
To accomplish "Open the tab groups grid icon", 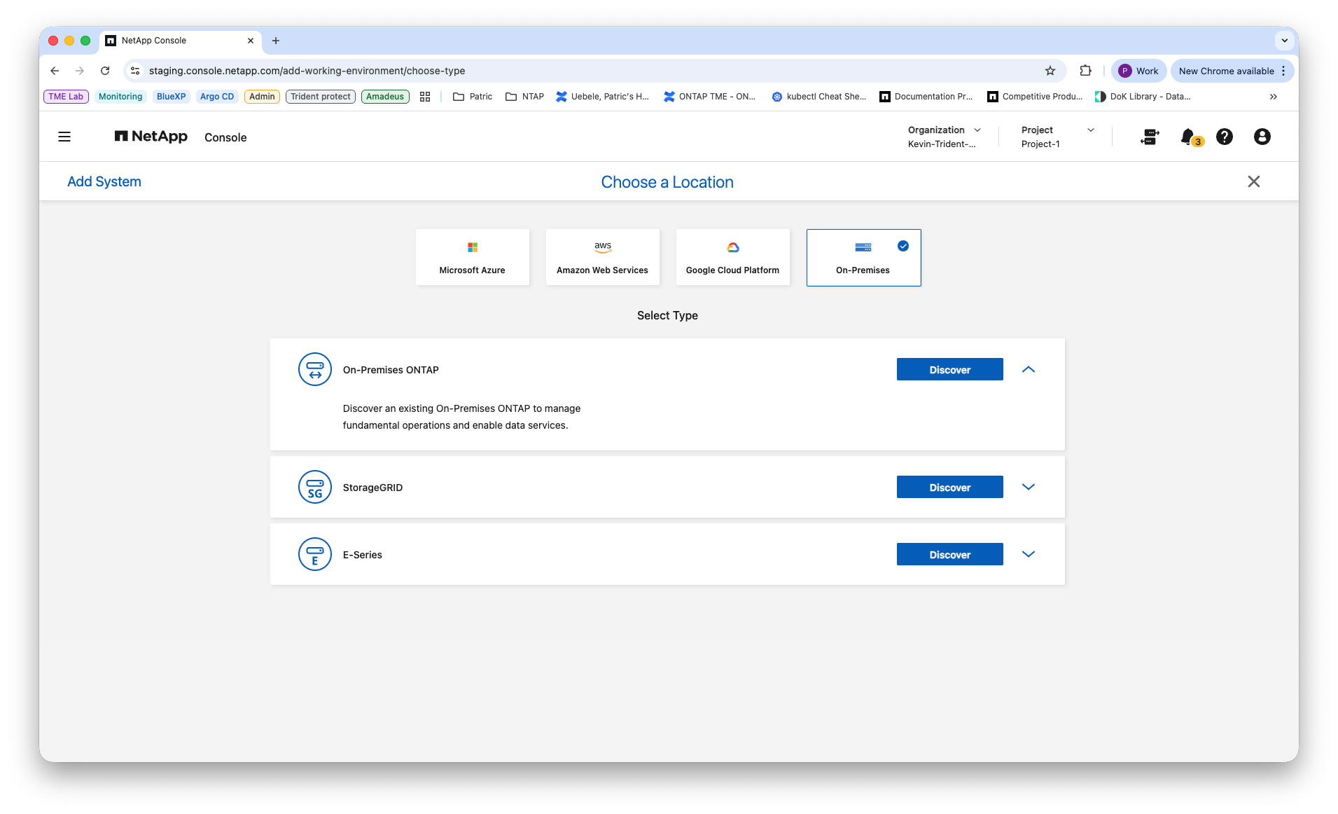I will click(425, 97).
